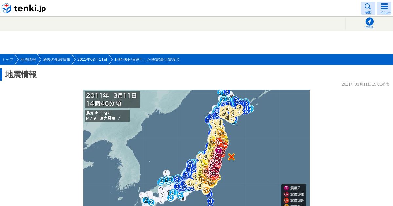
Task: Click 震度6強 legend entry
Action: (293, 194)
